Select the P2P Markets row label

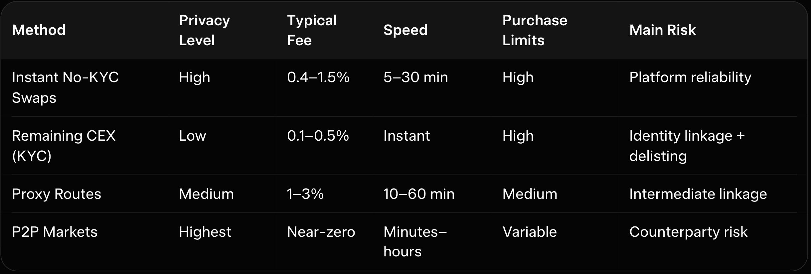(x=55, y=232)
